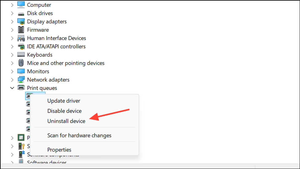Click the Human Interface Devices icon
Image resolution: width=300 pixels, height=169 pixels.
coord(21,38)
